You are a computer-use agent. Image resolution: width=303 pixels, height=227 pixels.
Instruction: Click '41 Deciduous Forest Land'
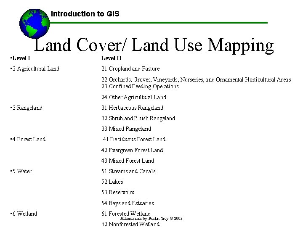(x=134, y=140)
